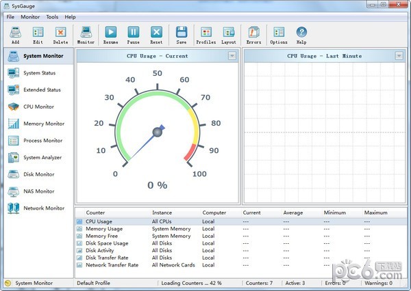Open Process Monitor in the sidebar
Viewport: 411px width, 291px height.
(x=39, y=141)
